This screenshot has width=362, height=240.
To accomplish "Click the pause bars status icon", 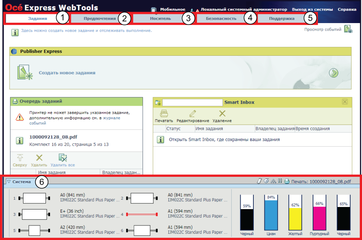I will pyautogui.click(x=280, y=181).
